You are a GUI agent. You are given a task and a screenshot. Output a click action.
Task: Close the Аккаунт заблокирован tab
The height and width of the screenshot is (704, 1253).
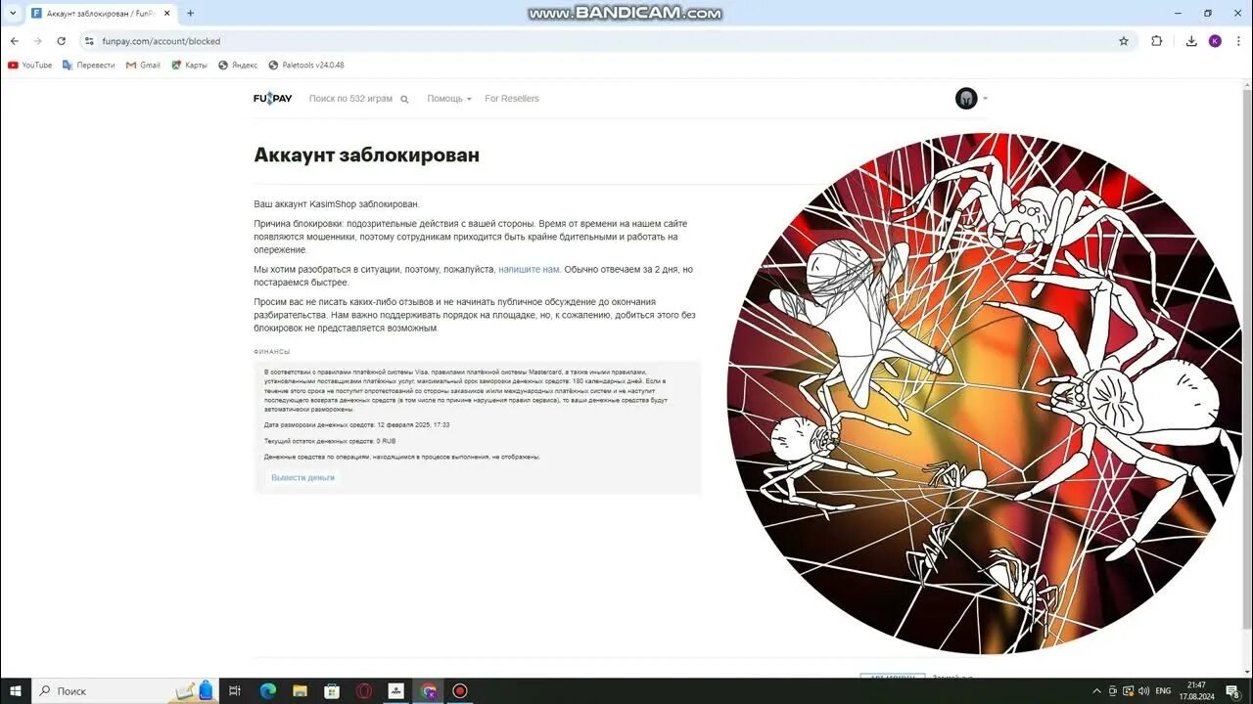(x=166, y=14)
